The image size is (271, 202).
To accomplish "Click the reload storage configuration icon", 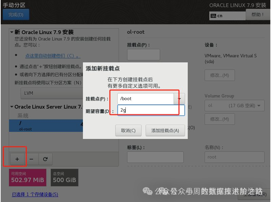I will 45,159.
